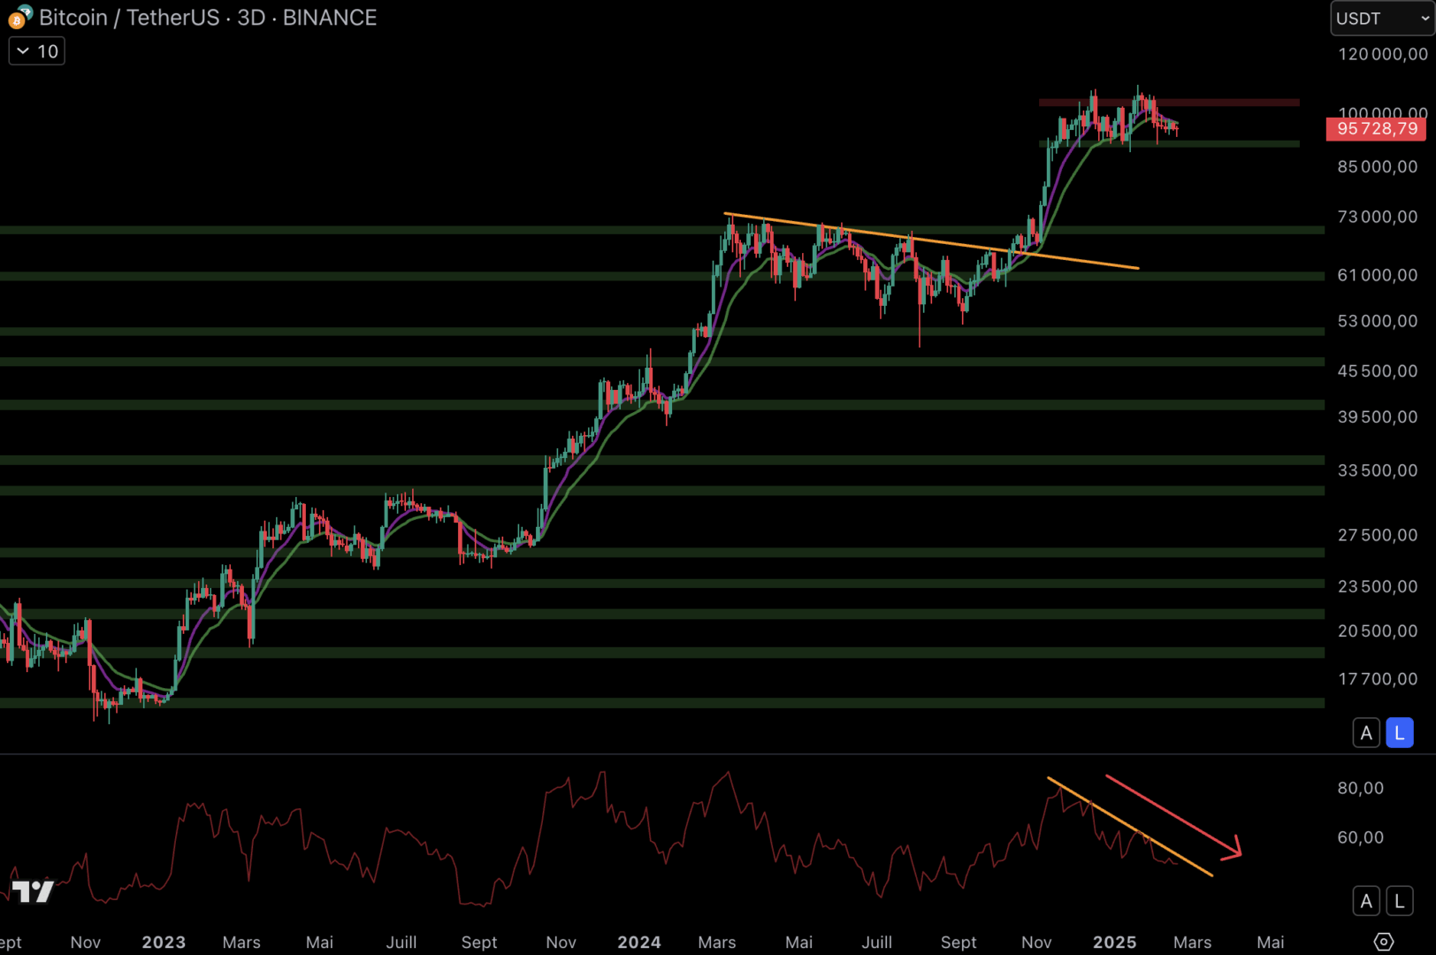Image resolution: width=1436 pixels, height=955 pixels.
Task: Select the orange descending trendline on price
Action: click(x=931, y=241)
